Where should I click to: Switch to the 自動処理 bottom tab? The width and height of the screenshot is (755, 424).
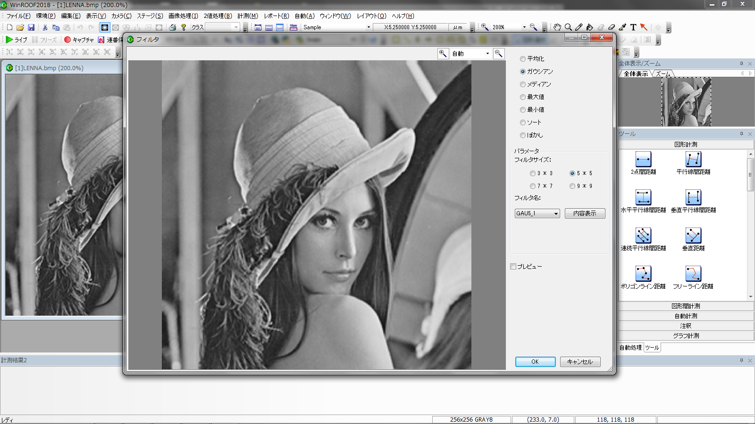[x=630, y=348]
